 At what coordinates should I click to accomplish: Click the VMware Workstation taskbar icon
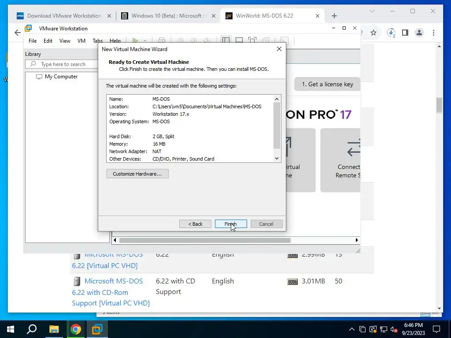tap(97, 329)
